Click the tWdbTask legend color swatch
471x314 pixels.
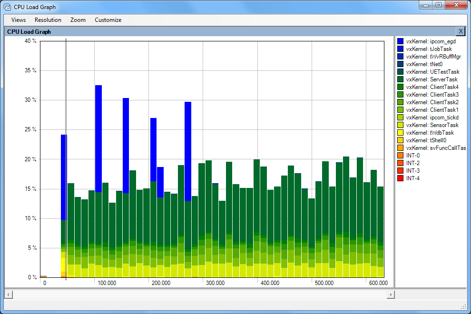pyautogui.click(x=401, y=133)
